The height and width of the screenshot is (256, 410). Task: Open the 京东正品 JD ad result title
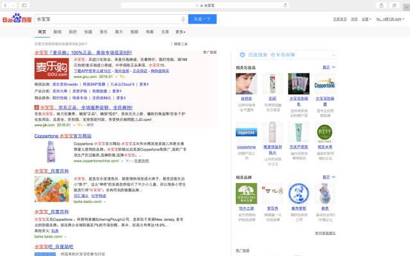point(86,108)
